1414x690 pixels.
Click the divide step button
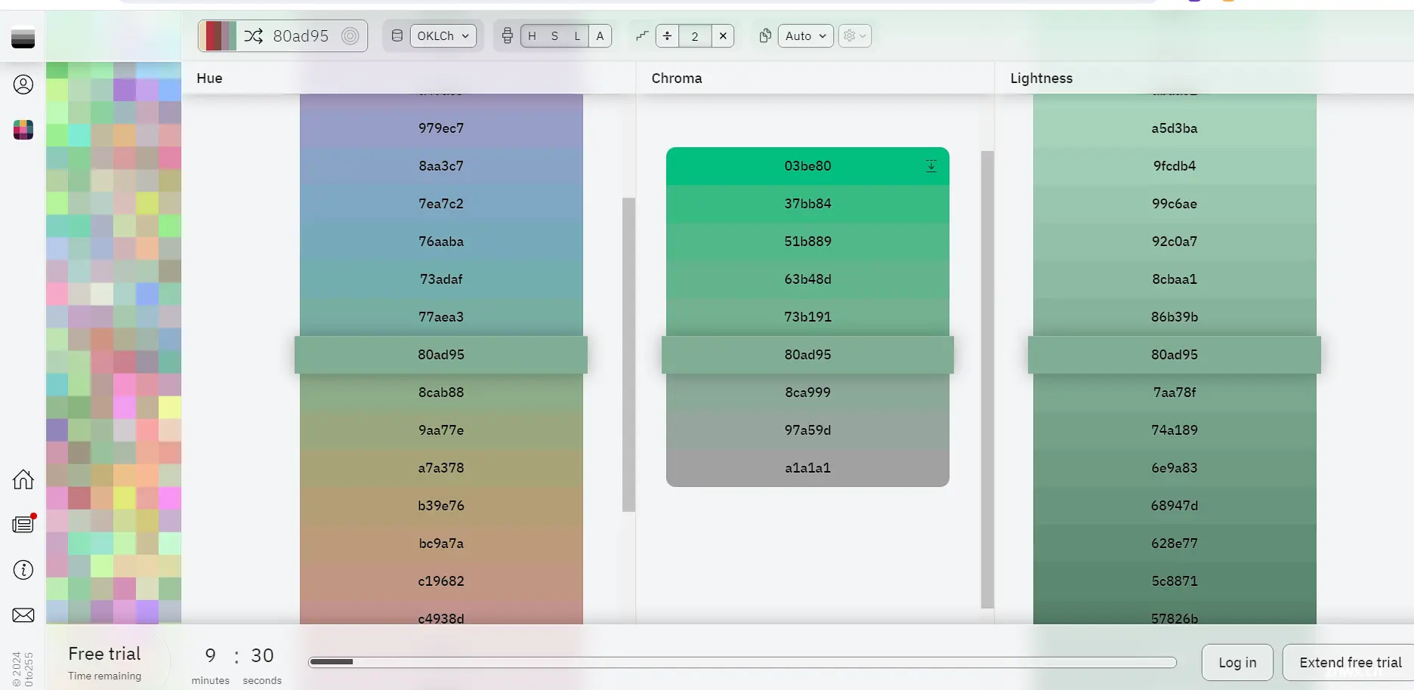coord(667,35)
